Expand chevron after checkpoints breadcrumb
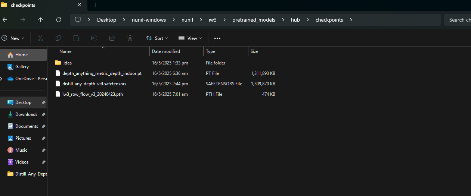The height and width of the screenshot is (196, 471). pyautogui.click(x=351, y=20)
